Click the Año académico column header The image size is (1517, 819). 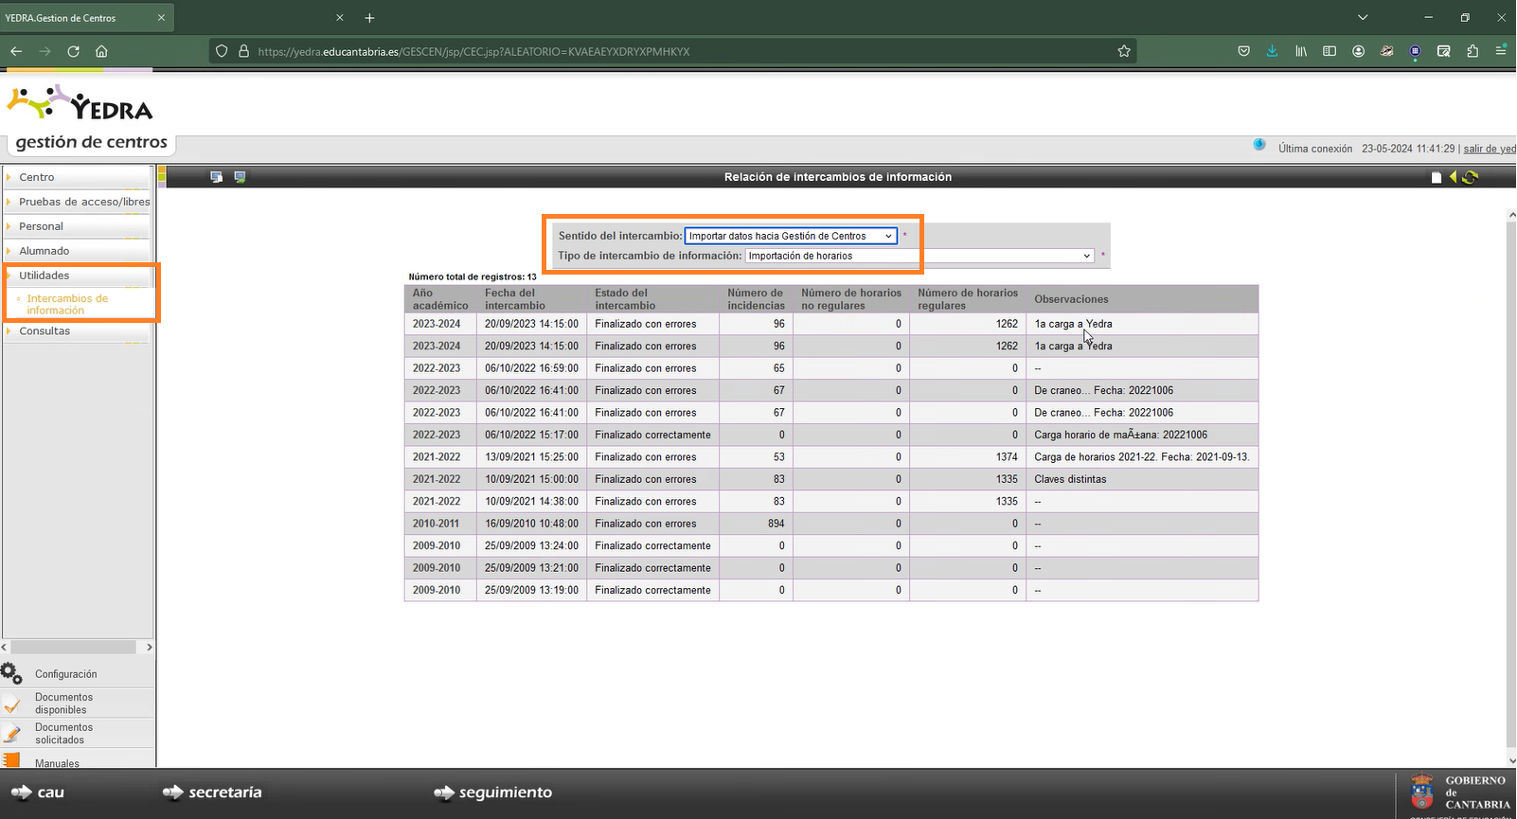coord(440,299)
